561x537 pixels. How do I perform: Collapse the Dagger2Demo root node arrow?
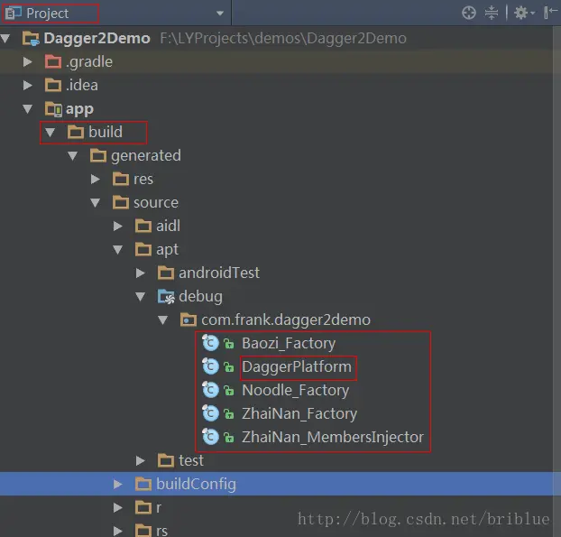[x=5, y=38]
